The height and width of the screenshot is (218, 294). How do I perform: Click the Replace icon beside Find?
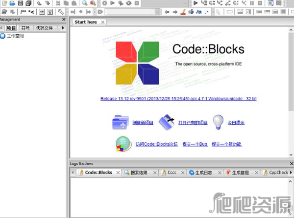pos(93,3)
